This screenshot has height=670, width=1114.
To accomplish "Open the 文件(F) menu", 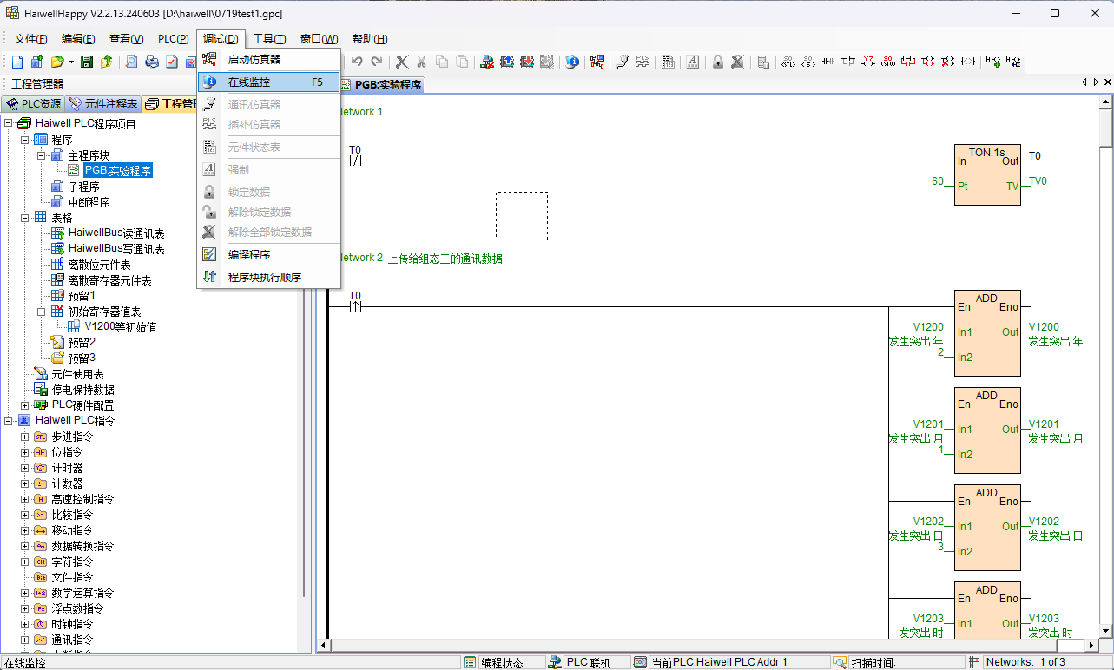I will coord(30,39).
